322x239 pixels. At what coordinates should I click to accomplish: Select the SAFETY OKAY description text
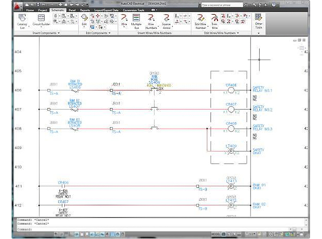[x=258, y=151]
